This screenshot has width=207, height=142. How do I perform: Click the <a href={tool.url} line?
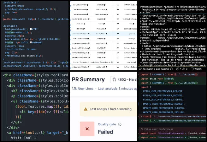pyautogui.click(x=38, y=133)
